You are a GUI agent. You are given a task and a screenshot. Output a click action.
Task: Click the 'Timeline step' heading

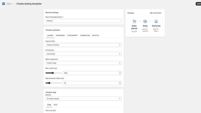click(x=51, y=92)
